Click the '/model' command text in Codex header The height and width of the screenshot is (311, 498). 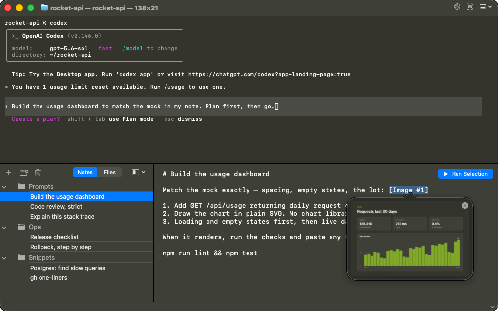coord(133,48)
